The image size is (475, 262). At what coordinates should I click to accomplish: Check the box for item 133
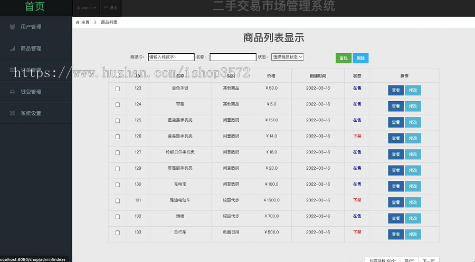click(118, 233)
